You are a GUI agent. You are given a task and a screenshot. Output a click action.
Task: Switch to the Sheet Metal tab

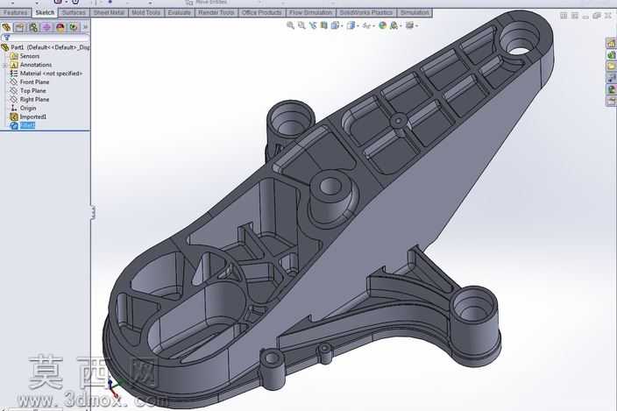click(x=109, y=12)
